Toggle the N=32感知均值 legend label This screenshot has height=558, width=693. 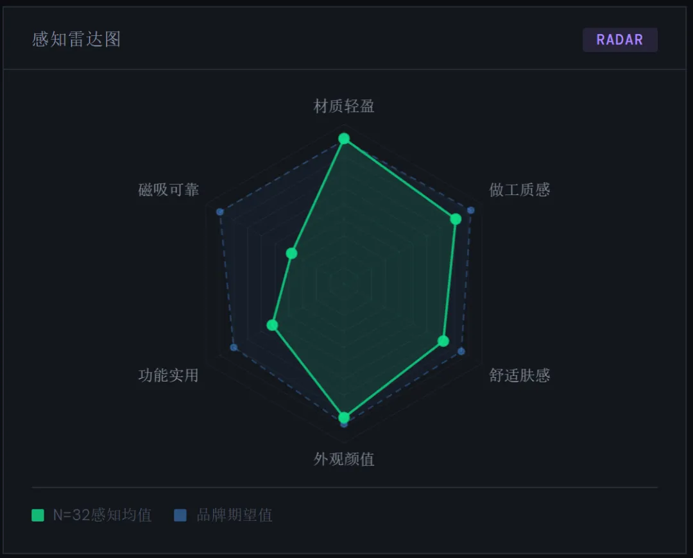[102, 515]
